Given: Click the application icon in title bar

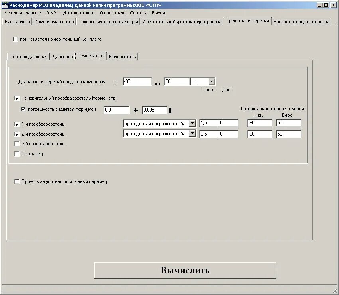Looking at the screenshot, I should [5, 5].
